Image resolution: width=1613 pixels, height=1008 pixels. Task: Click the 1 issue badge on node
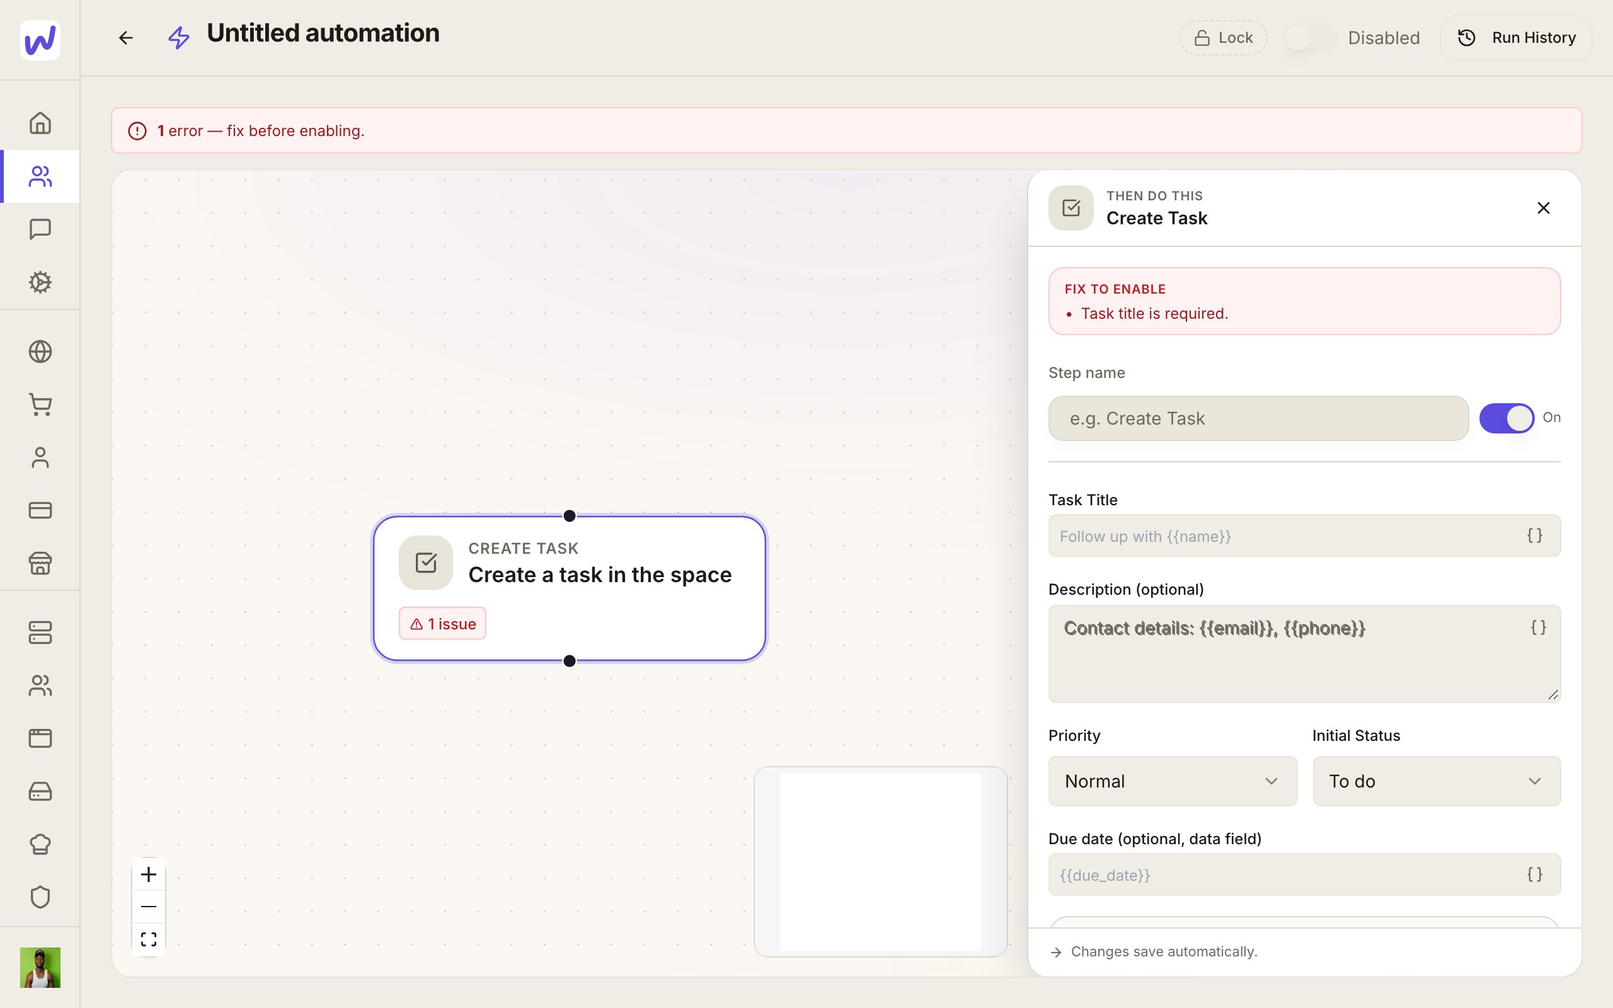pos(442,623)
